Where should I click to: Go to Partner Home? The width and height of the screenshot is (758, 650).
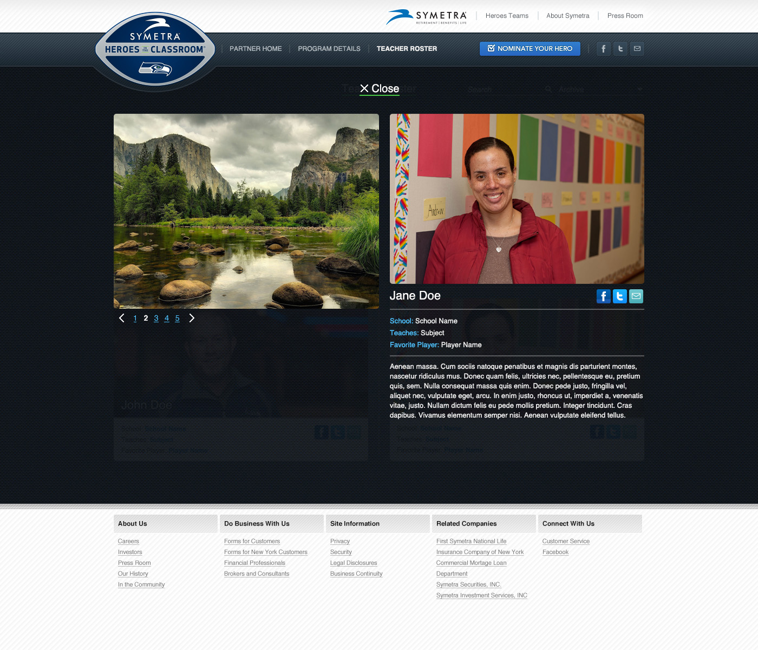click(256, 49)
